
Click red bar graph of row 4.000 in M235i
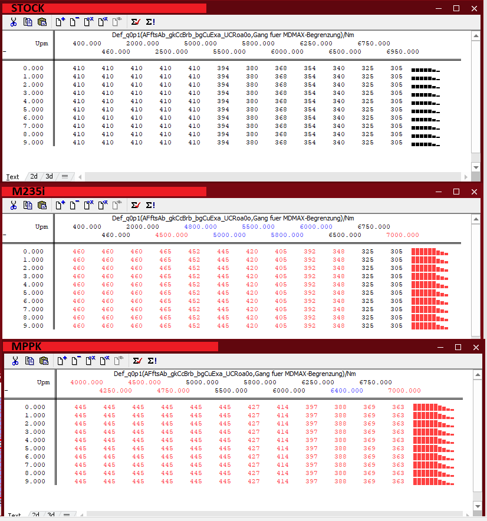pyautogui.click(x=430, y=285)
